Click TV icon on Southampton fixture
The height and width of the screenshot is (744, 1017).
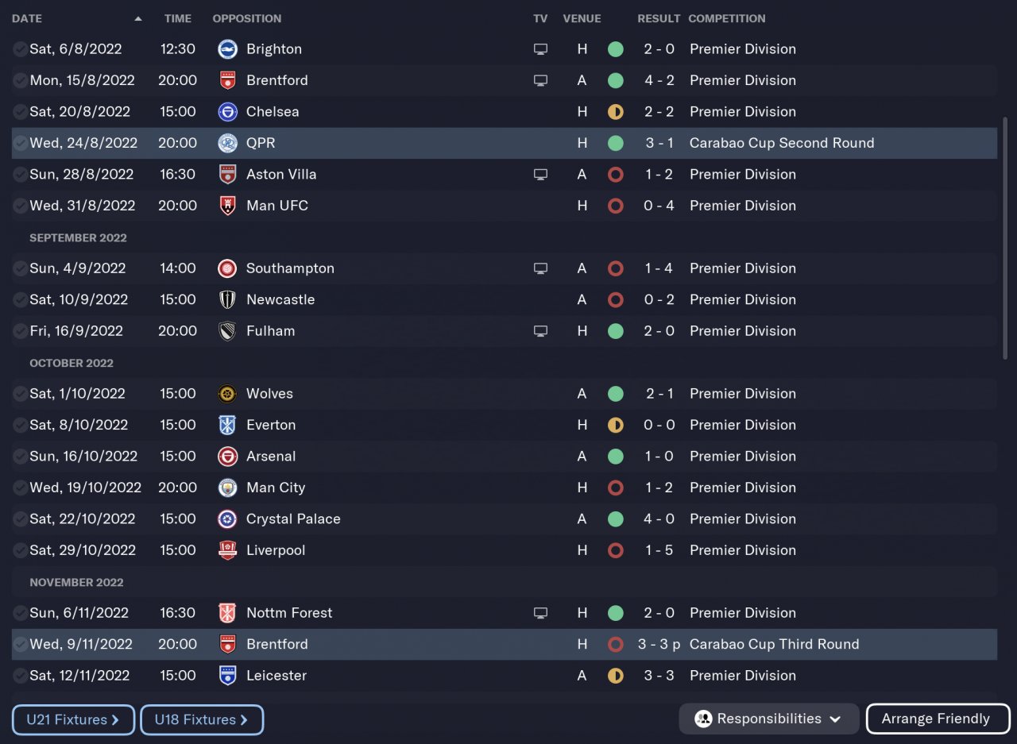point(540,268)
